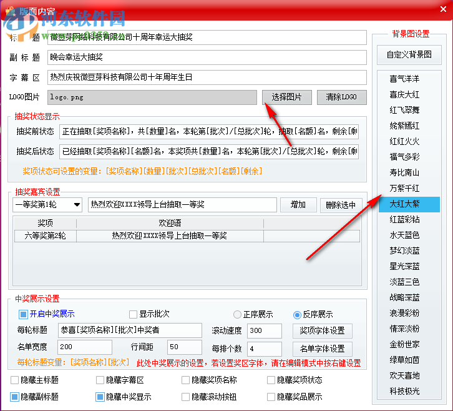Edit the 标题 main title field
Viewport: 453px width, 411px height.
(x=207, y=37)
